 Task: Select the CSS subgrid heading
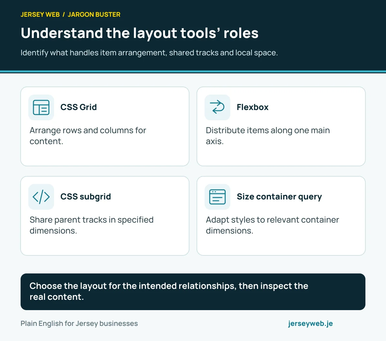tap(86, 197)
